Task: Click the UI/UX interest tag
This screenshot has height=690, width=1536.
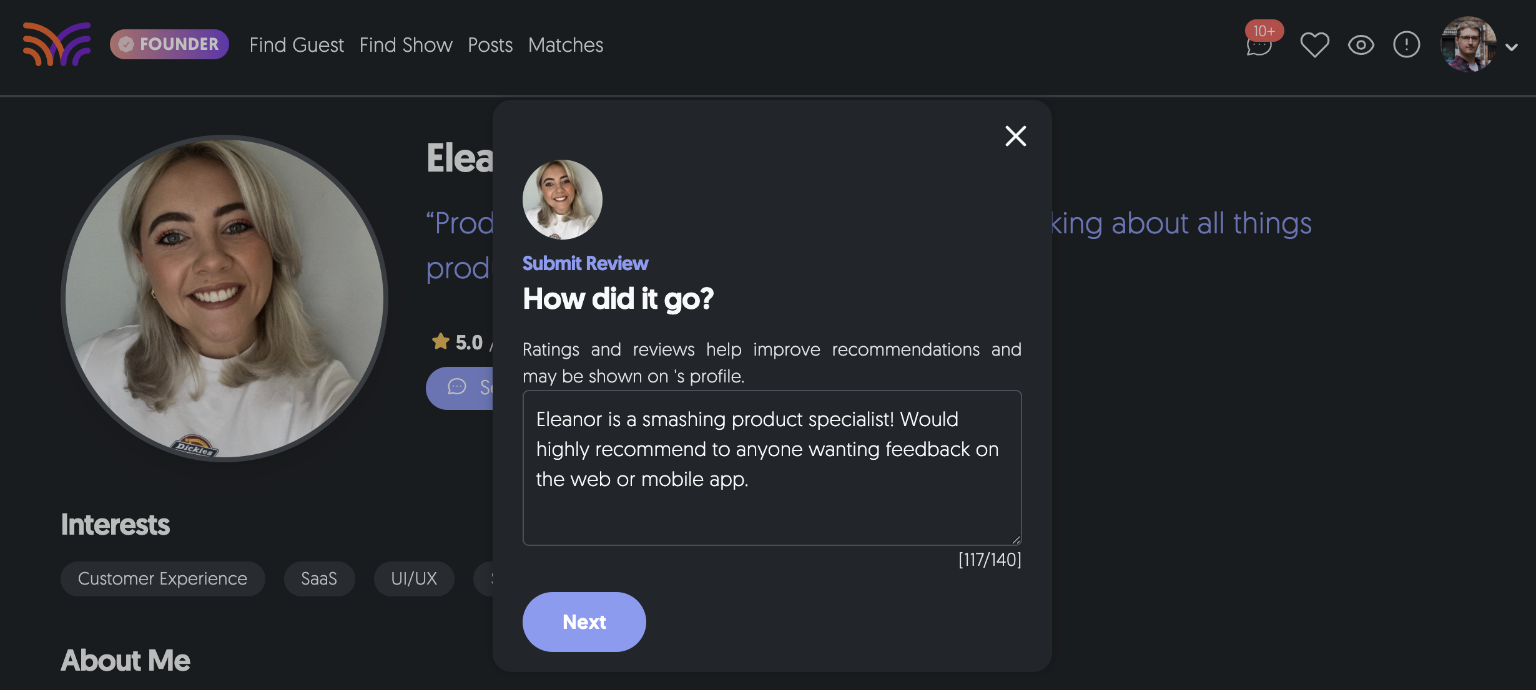Action: [x=414, y=579]
